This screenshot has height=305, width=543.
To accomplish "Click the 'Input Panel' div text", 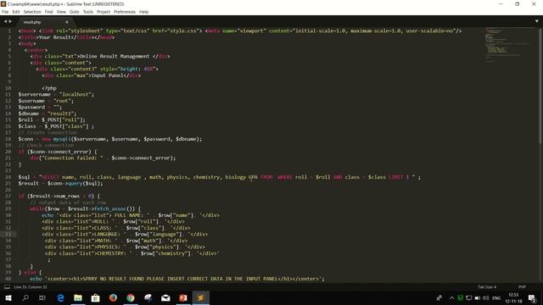I will [108, 75].
